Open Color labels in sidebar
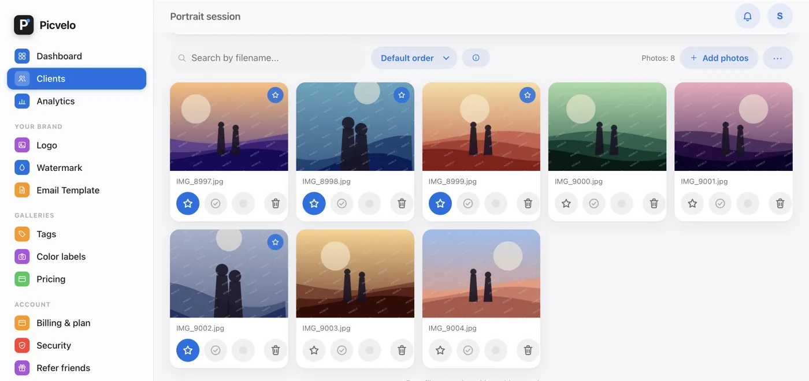 click(76, 256)
